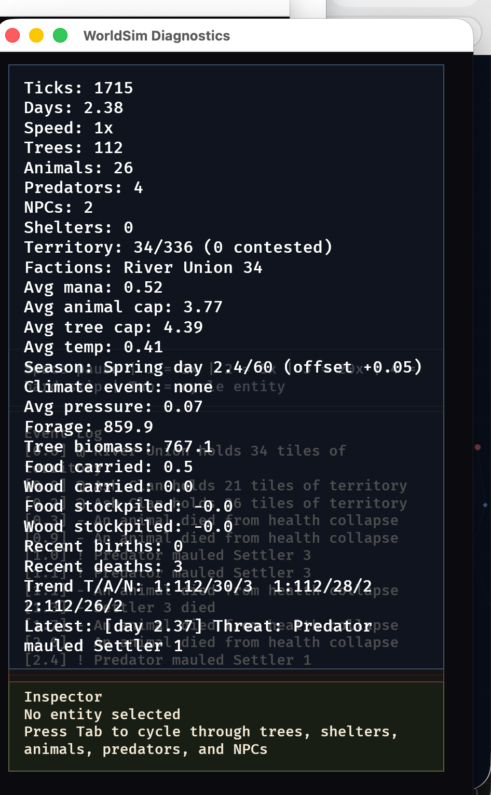
Task: Select the Climate event: none line
Action: click(x=118, y=387)
